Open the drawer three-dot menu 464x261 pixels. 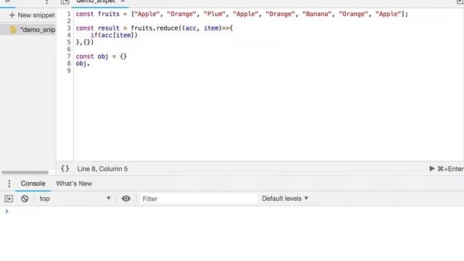click(x=9, y=183)
